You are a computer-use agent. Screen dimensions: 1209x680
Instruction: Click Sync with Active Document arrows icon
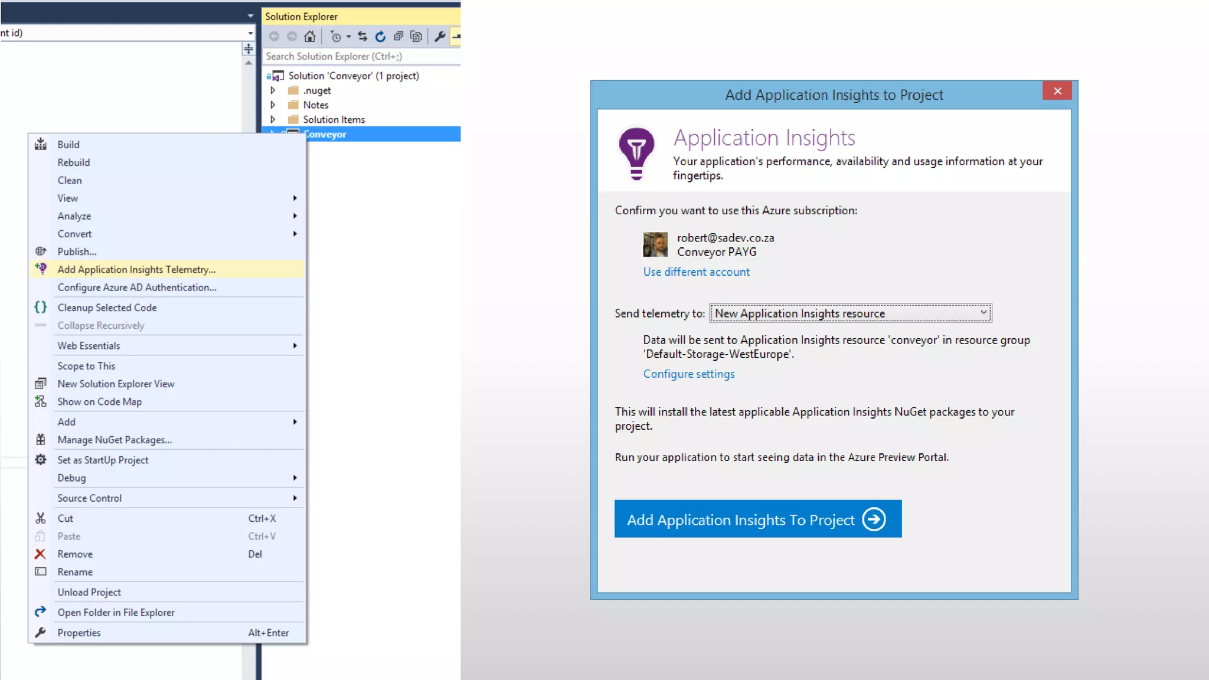tap(362, 37)
